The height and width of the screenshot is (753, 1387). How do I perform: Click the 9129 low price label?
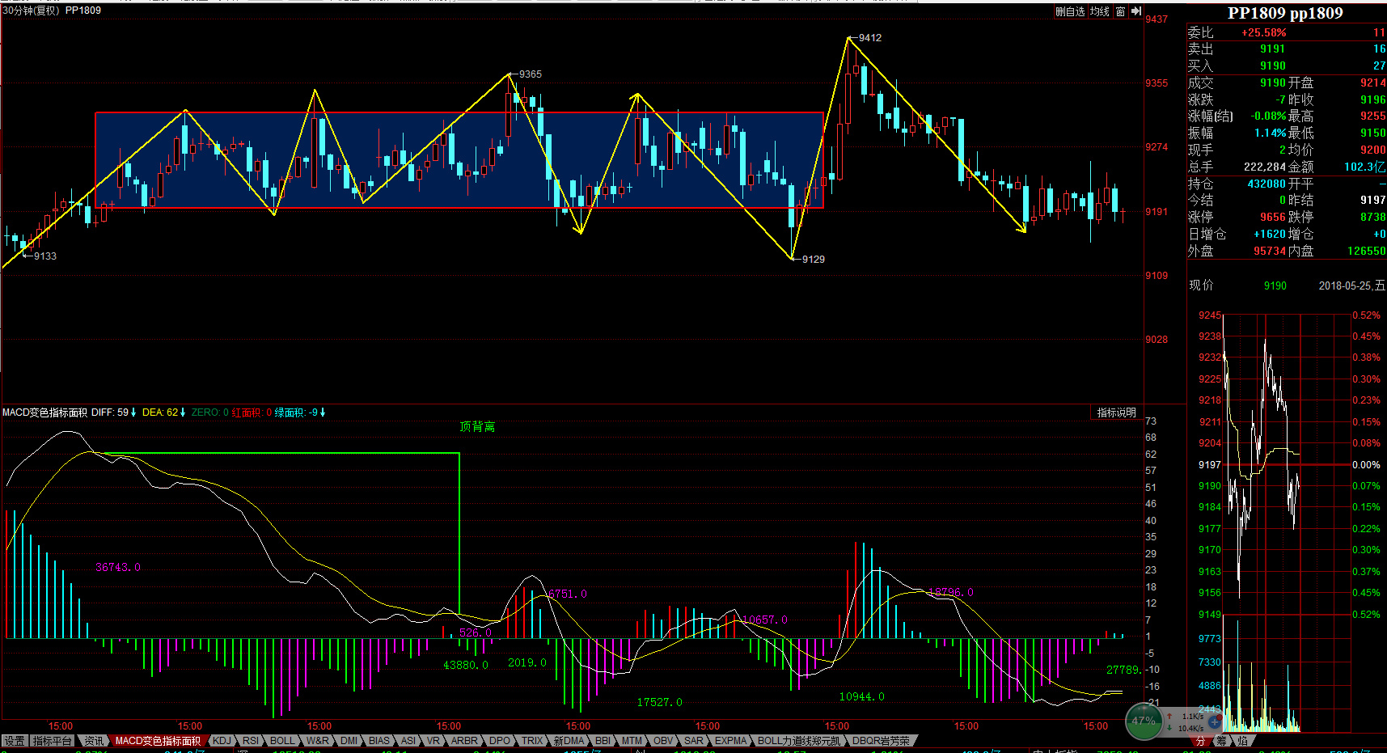[814, 260]
